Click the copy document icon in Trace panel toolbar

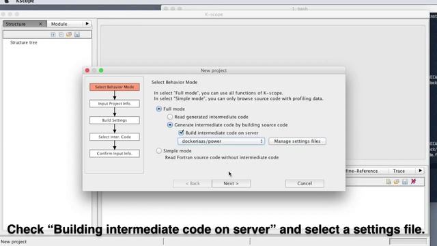[389, 182]
